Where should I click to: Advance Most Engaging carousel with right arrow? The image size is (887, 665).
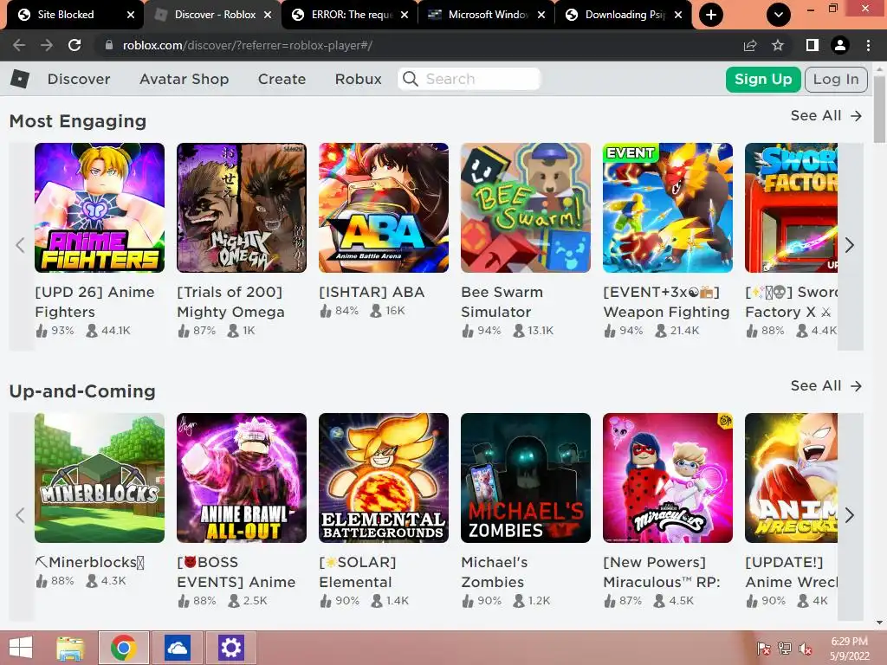(x=850, y=245)
